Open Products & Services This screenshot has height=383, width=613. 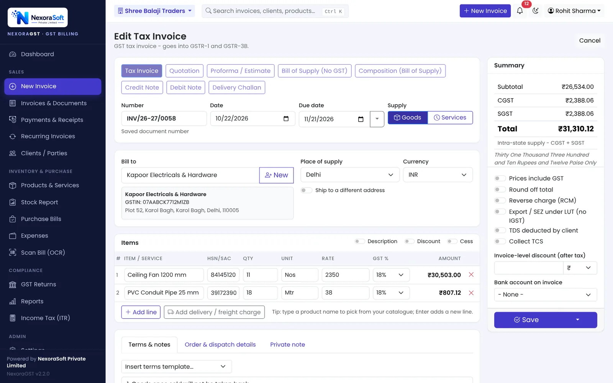[x=53, y=185]
